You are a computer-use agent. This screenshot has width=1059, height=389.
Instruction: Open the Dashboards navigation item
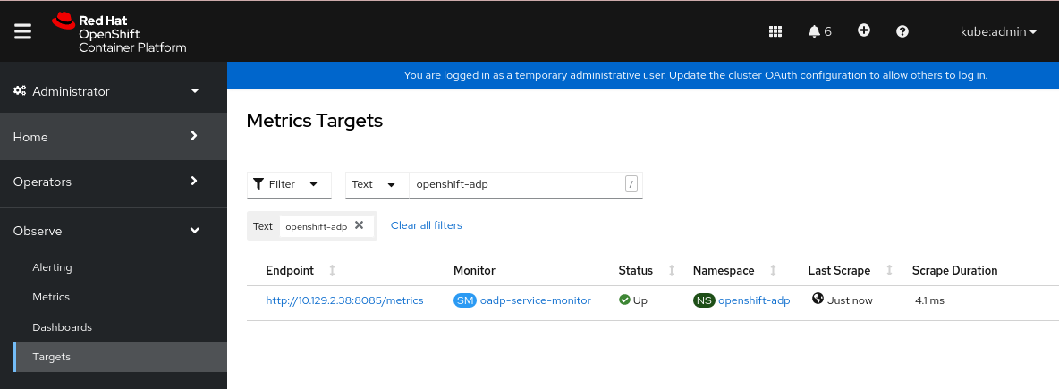pyautogui.click(x=62, y=327)
